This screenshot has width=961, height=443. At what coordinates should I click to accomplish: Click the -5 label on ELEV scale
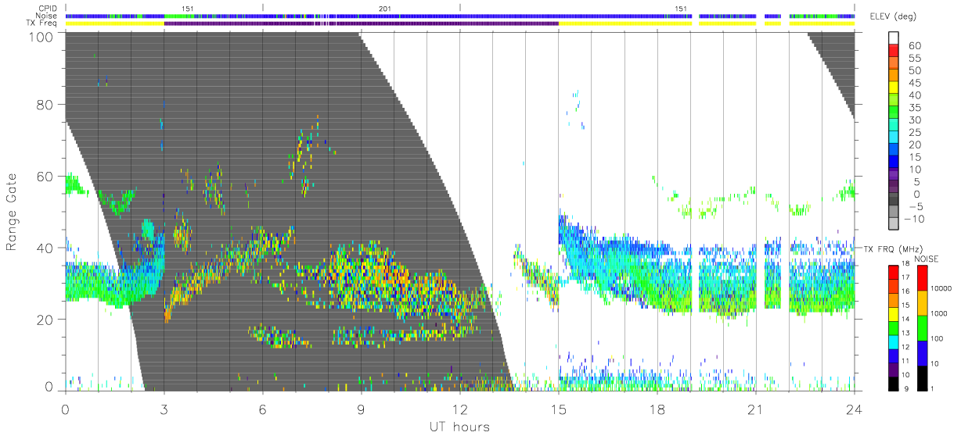(x=916, y=206)
